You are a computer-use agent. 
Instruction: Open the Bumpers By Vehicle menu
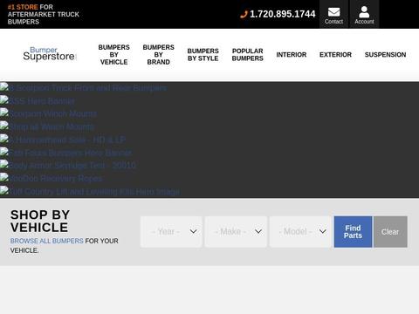click(114, 55)
